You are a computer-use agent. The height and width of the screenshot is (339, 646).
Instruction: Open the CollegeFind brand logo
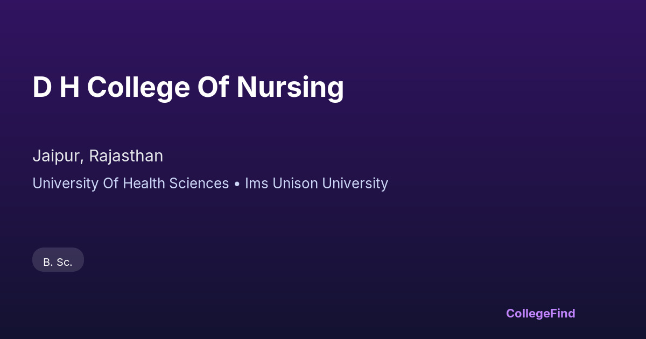pos(540,313)
